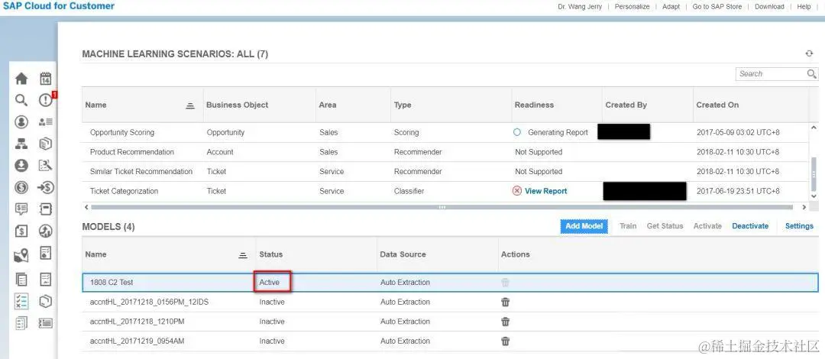Image resolution: width=825 pixels, height=359 pixels.
Task: Open the Home icon in sidebar
Action: pos(21,79)
